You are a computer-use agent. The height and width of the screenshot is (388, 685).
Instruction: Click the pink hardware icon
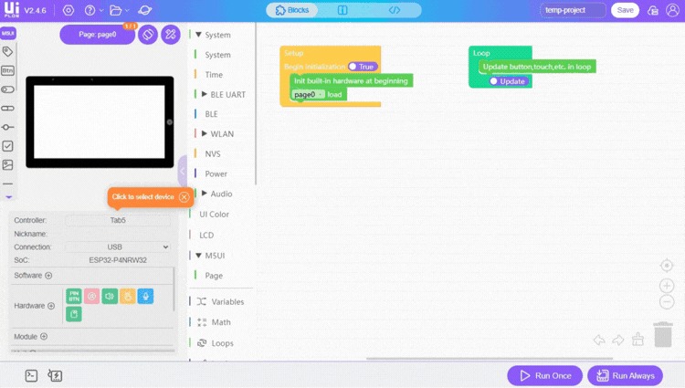(x=91, y=296)
